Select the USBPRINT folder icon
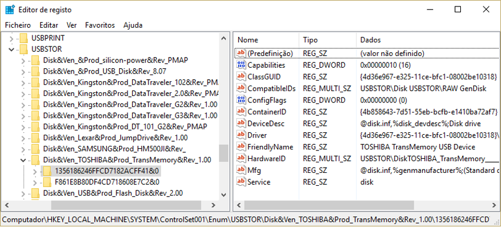This screenshot has width=501, height=227. pos(24,38)
